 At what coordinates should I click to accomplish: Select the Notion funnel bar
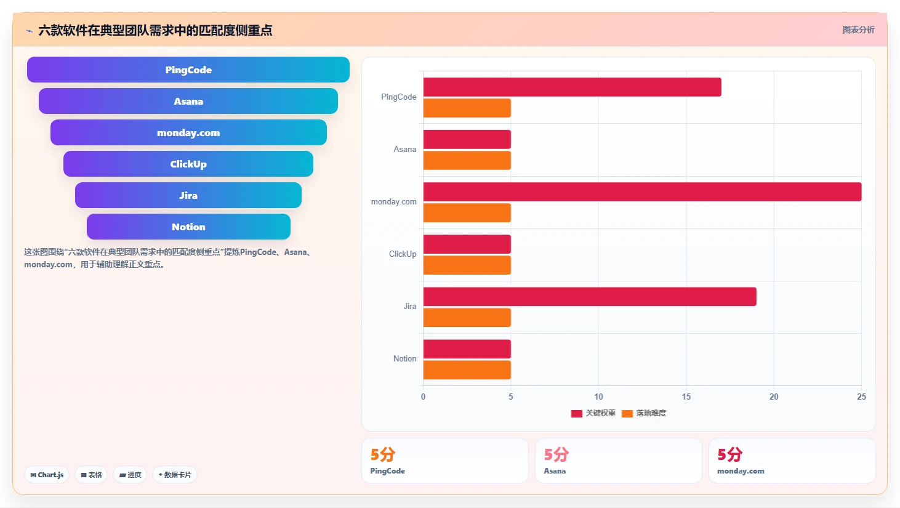point(188,227)
